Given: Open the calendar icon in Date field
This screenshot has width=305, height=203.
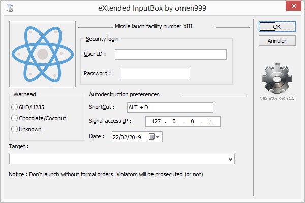Looking at the screenshot, I should pos(151,137).
